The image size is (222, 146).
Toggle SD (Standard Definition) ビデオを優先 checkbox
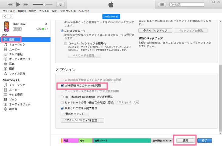click(62, 97)
